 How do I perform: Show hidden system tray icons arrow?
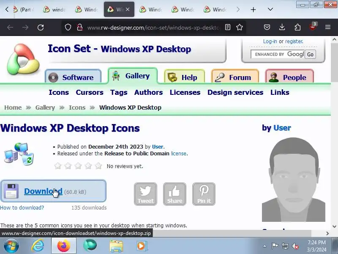point(265,246)
